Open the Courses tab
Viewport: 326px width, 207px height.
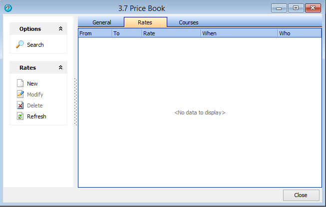click(189, 22)
